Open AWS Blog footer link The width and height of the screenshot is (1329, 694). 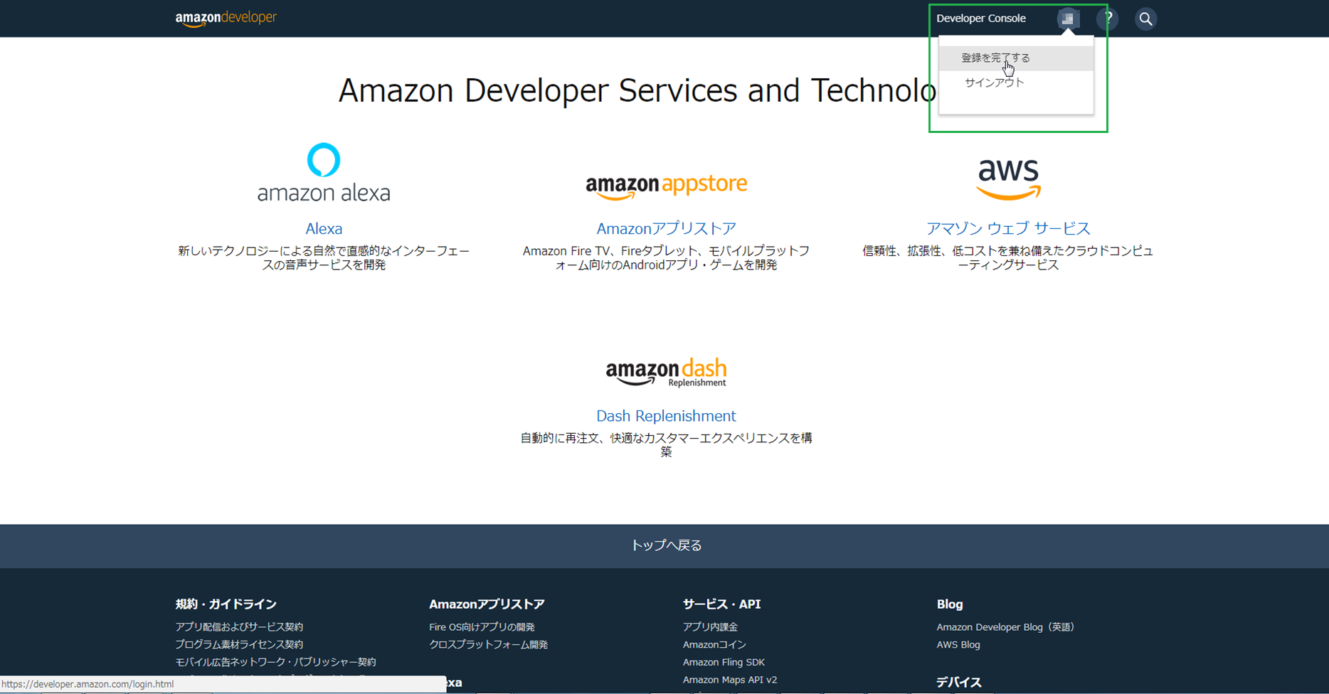click(958, 645)
